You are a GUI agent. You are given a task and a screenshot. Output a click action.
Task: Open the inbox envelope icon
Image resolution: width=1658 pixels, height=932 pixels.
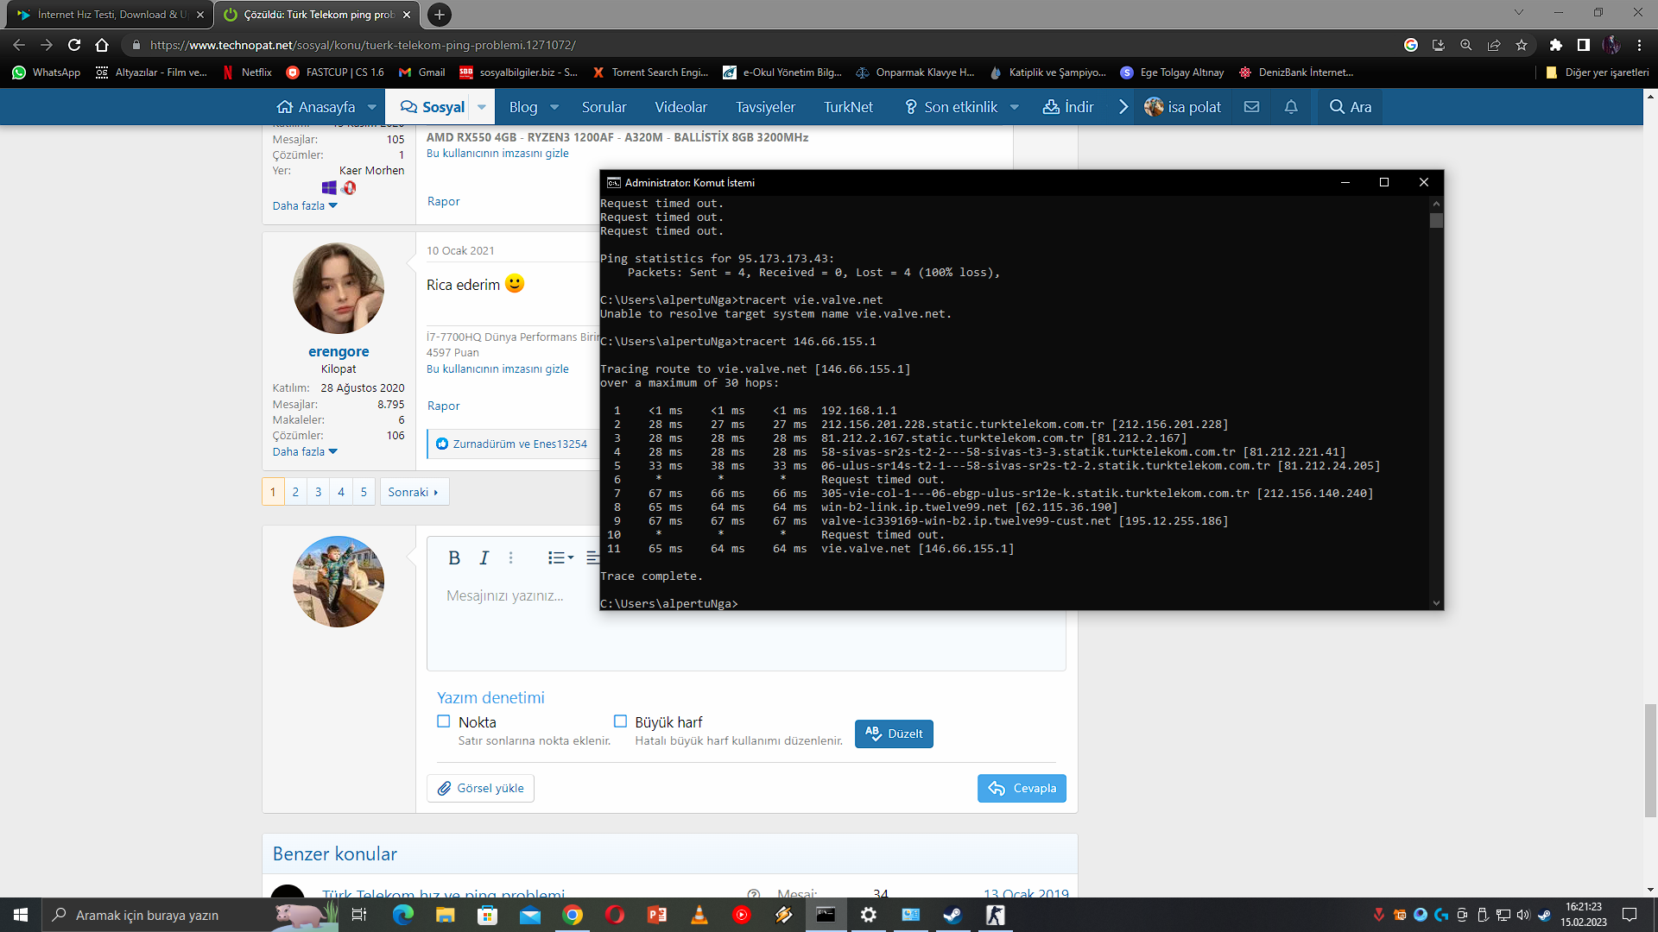coord(1251,107)
